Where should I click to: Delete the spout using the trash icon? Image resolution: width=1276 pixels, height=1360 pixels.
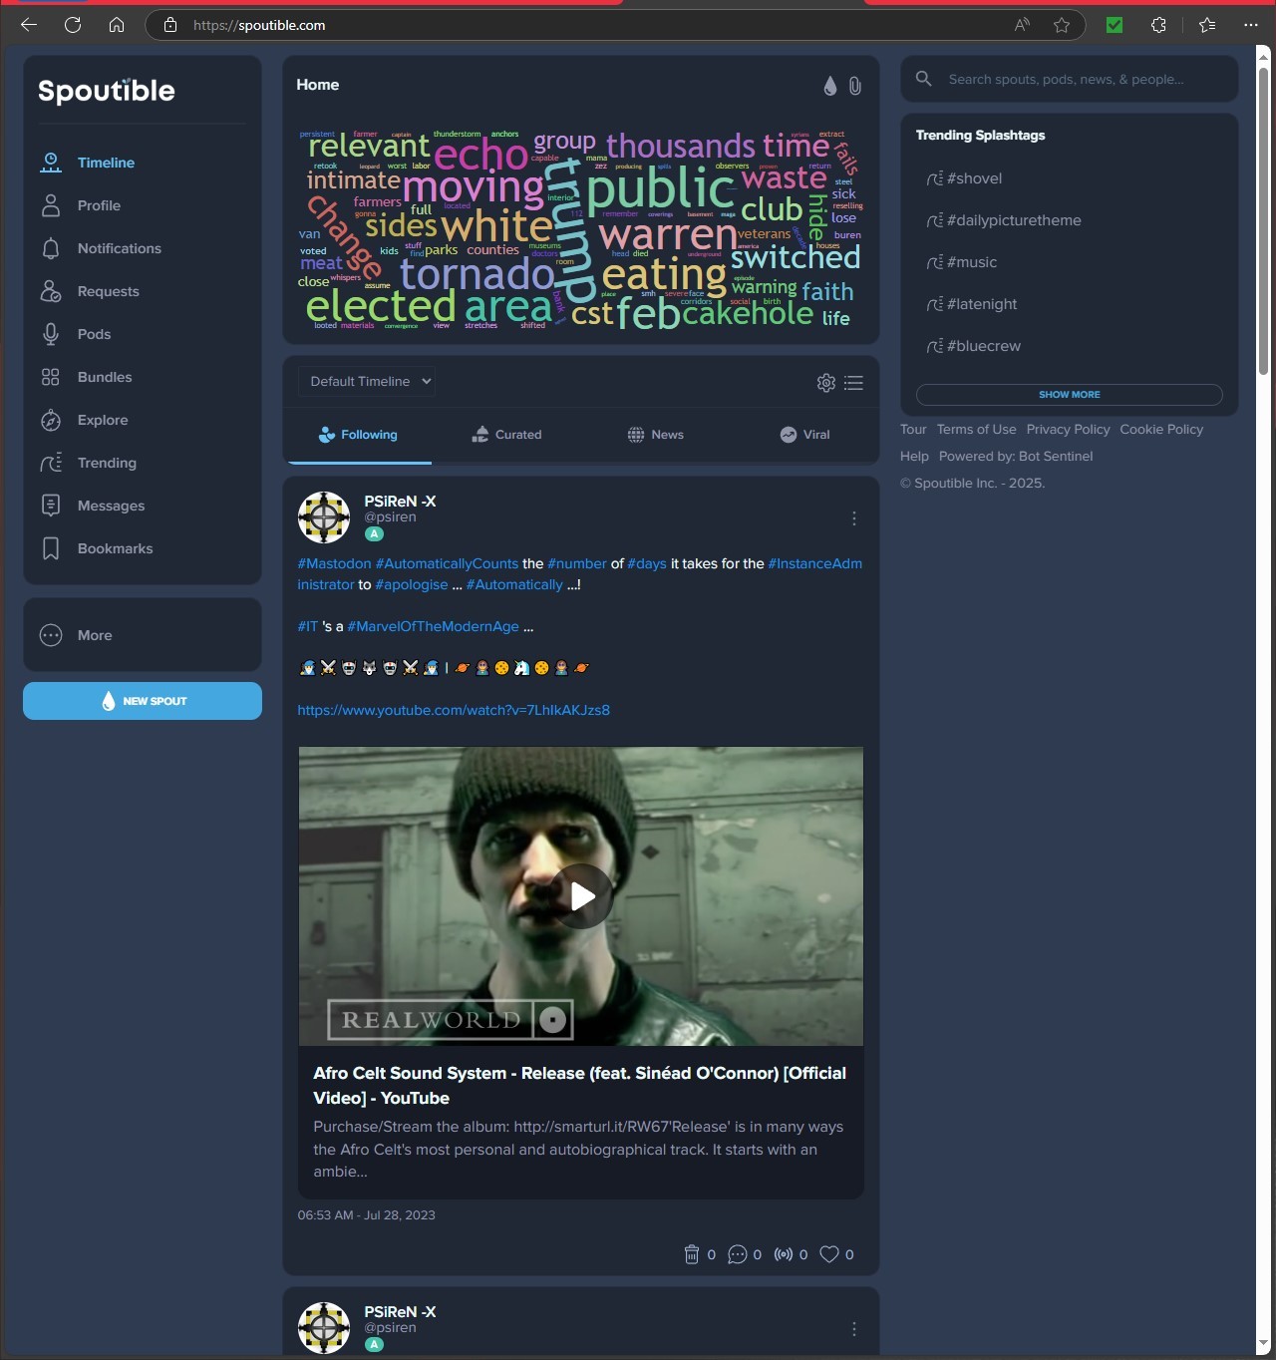[692, 1254]
